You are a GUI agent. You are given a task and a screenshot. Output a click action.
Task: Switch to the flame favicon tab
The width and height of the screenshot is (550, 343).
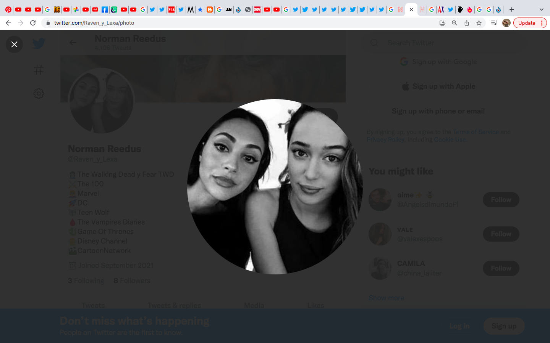(470, 10)
